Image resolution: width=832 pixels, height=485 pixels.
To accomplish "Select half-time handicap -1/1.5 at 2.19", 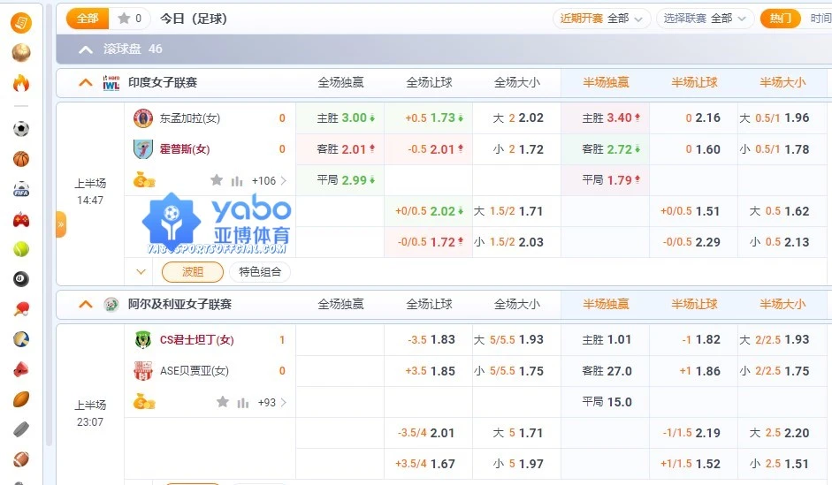I will pyautogui.click(x=693, y=433).
